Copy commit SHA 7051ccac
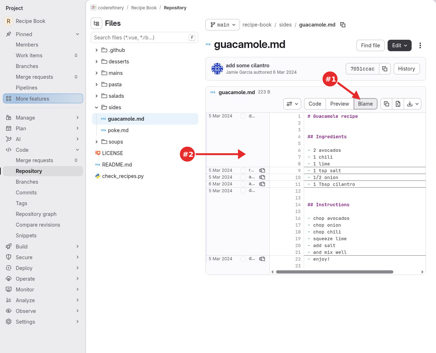 (x=385, y=69)
